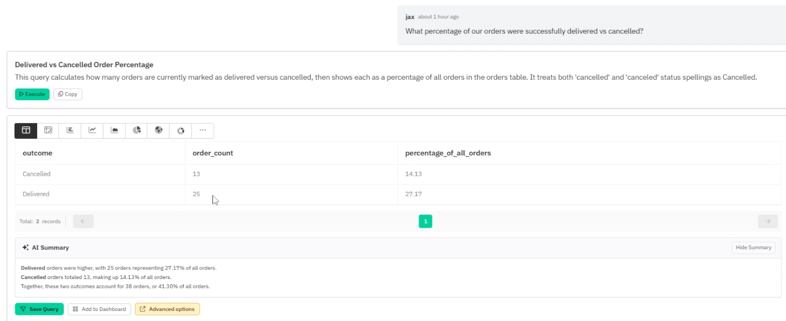Click summary line starting with Together
Viewport: 786px width, 321px height.
115,286
